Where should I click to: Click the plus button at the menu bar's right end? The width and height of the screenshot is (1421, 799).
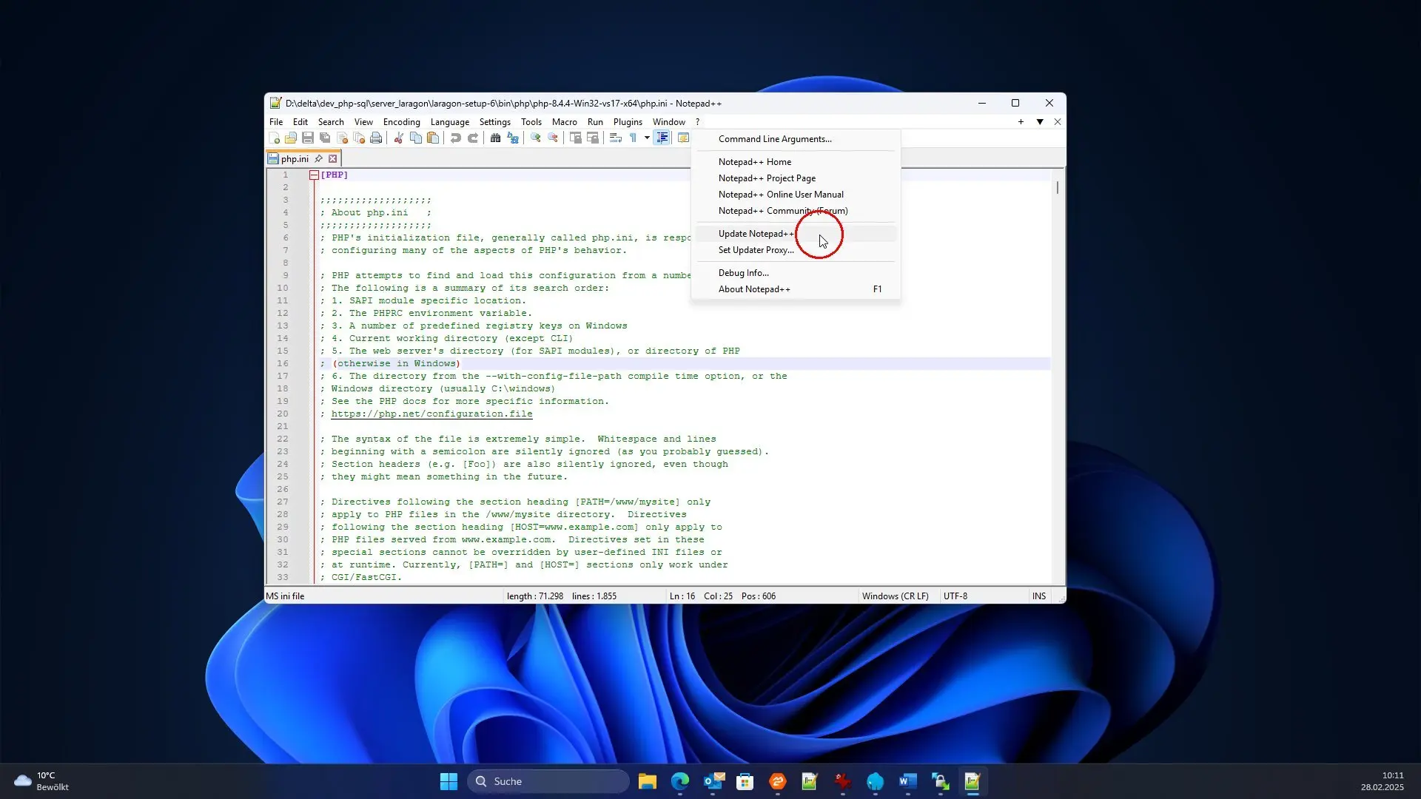(x=1021, y=122)
